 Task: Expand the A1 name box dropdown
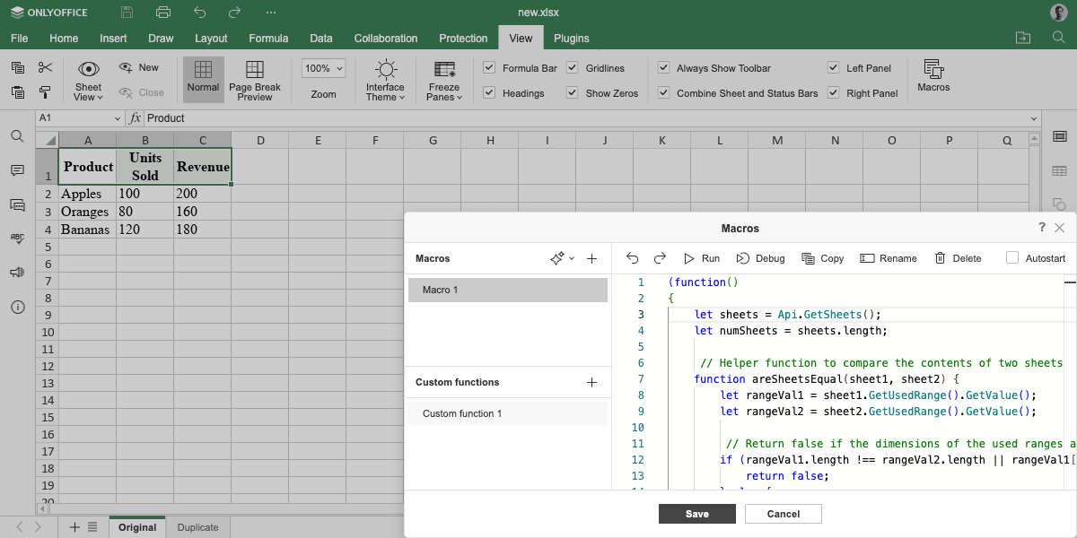coord(118,118)
